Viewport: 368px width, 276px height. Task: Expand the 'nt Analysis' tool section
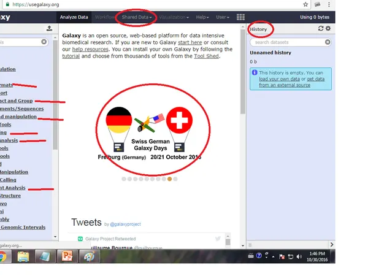pos(13,188)
